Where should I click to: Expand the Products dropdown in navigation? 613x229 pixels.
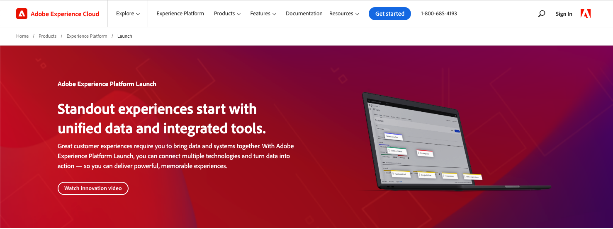coord(227,14)
